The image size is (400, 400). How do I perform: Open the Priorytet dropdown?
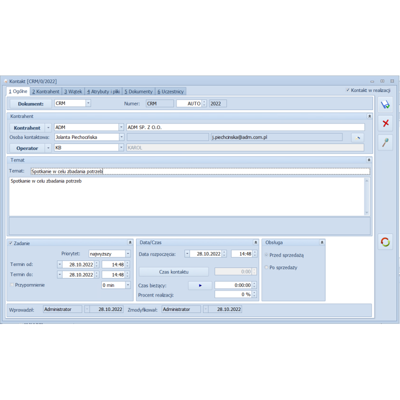coord(128,253)
